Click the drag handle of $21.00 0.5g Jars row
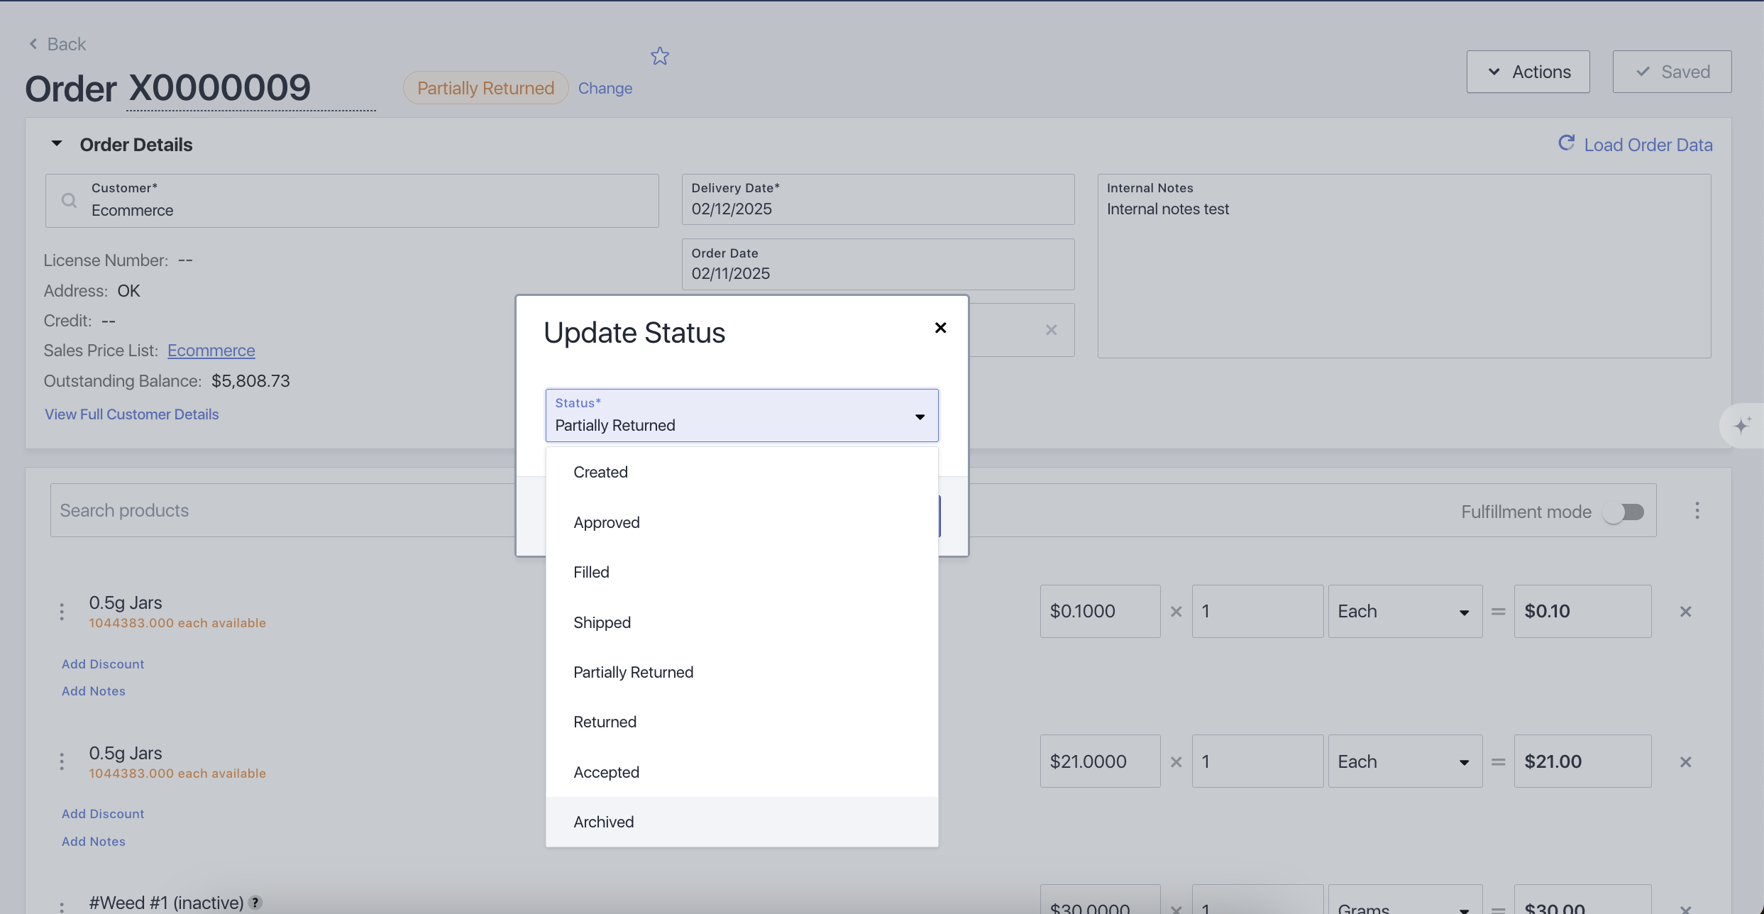 pos(62,761)
